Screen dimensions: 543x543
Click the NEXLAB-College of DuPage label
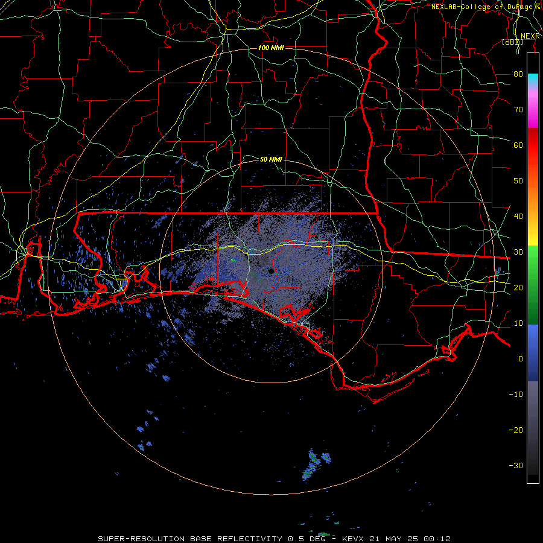(x=483, y=7)
